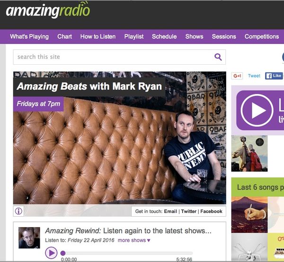Click the Fridays at 7pm label
Screen dimensions: 284x262
38,104
